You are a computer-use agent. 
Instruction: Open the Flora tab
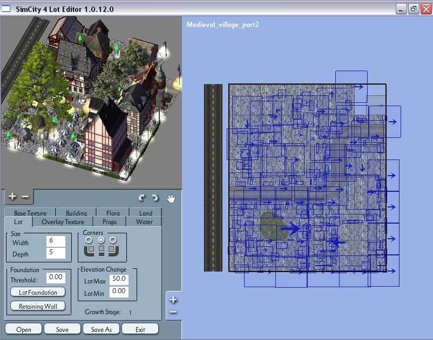[x=113, y=213]
